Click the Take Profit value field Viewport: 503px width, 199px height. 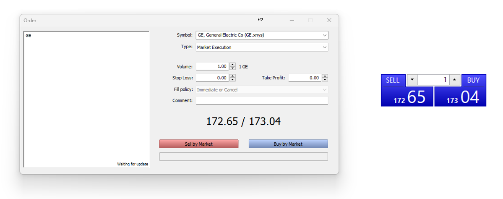point(304,78)
